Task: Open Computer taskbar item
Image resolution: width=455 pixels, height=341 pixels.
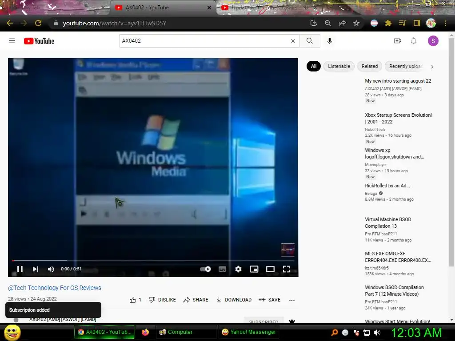Action: [186, 332]
